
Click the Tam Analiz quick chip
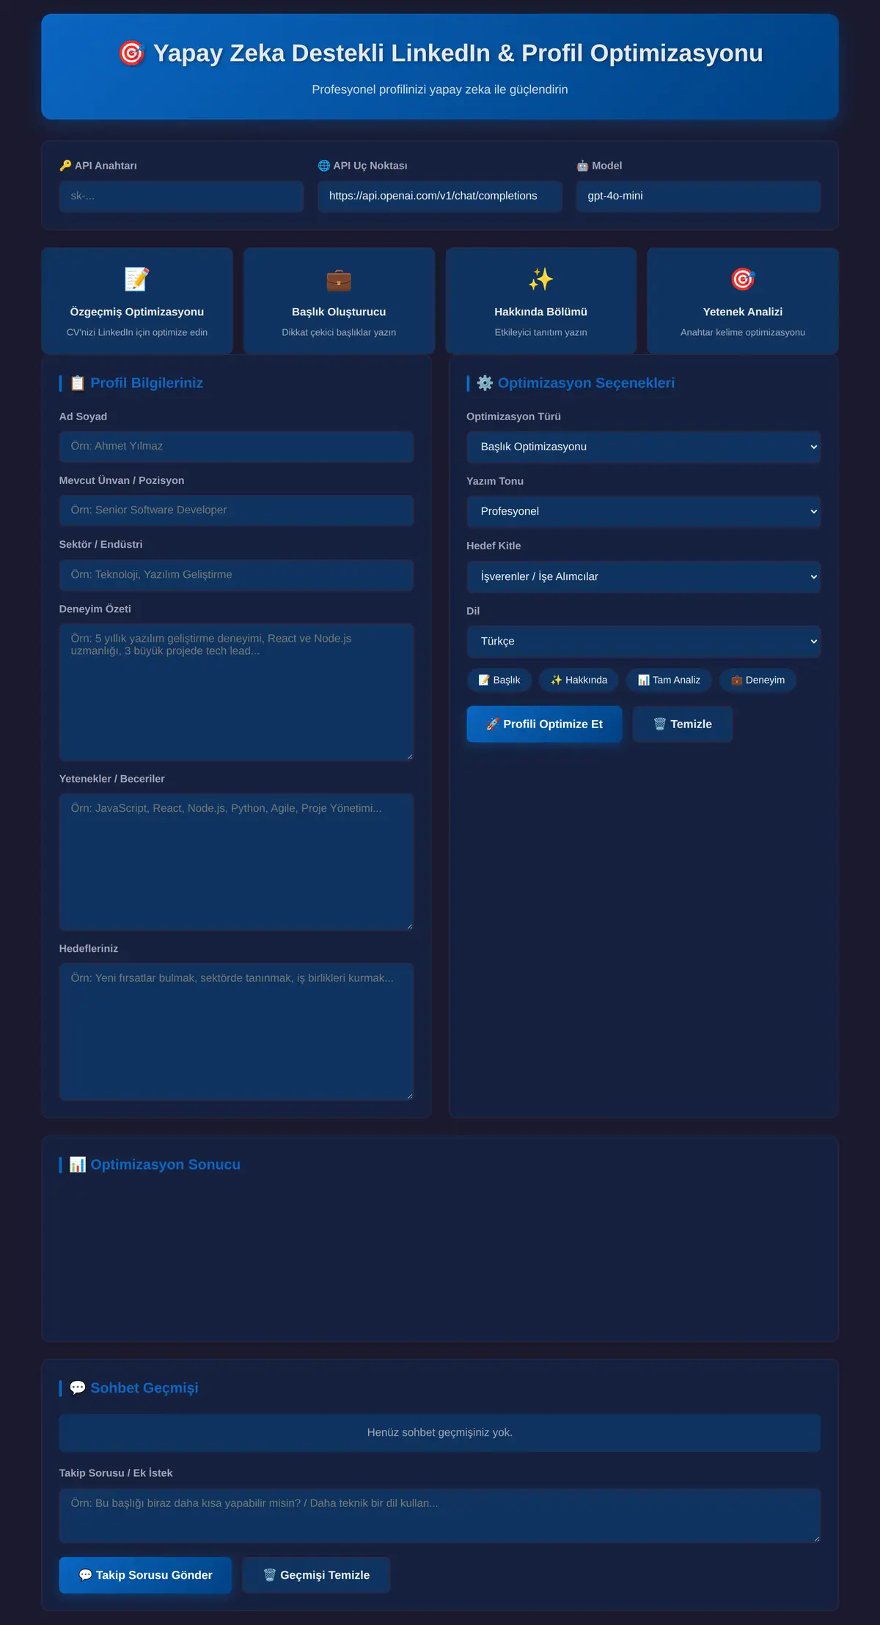tap(669, 680)
